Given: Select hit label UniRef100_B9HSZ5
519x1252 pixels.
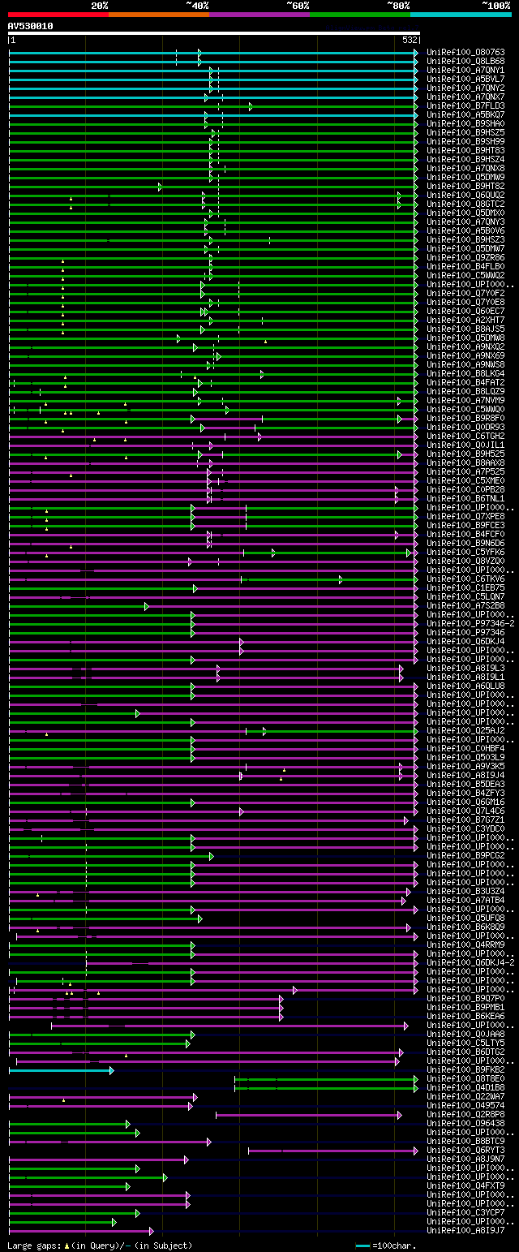Looking at the screenshot, I should [465, 132].
